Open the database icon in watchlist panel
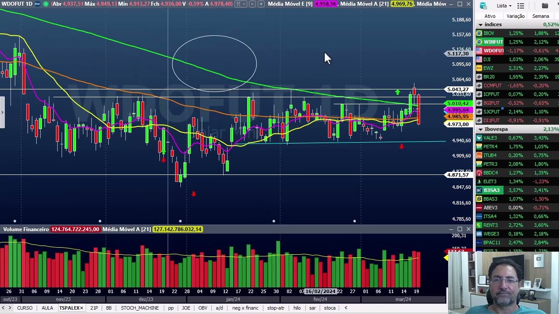Viewport: 559px width, 314px height. 483,6
